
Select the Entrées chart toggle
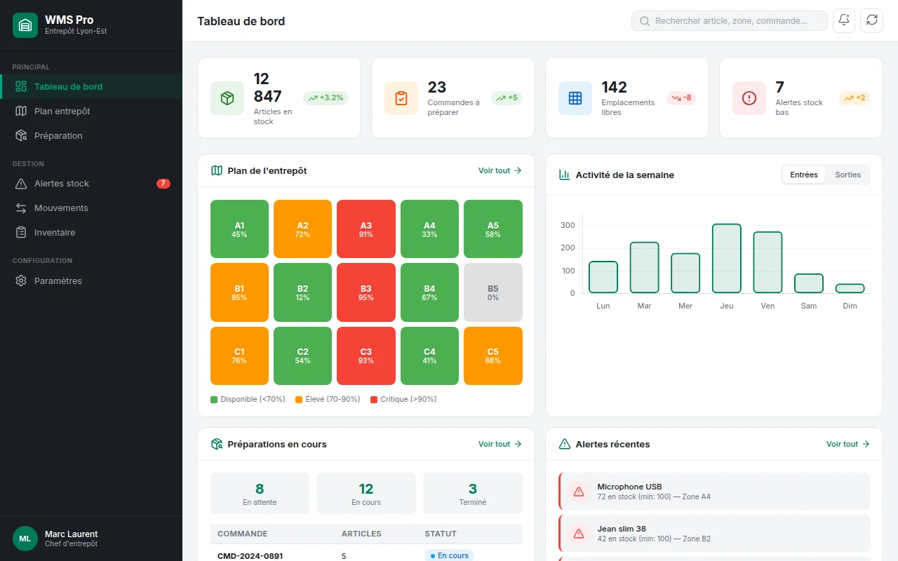804,175
